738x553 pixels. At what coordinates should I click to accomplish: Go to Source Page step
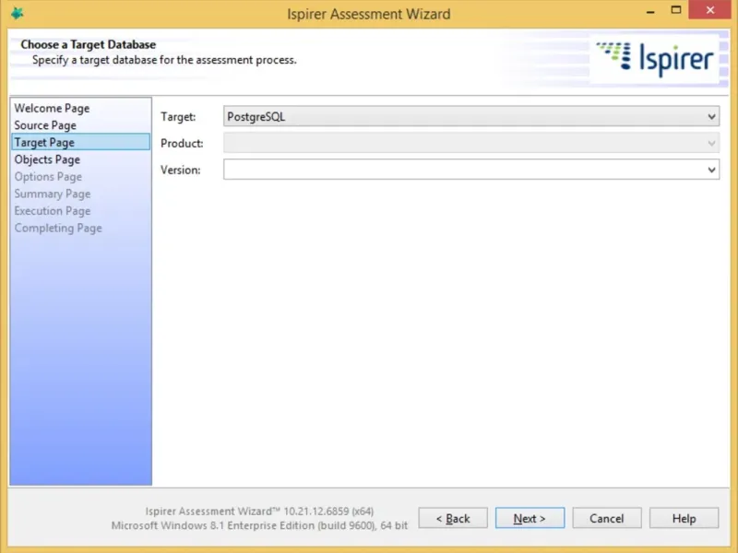[x=45, y=125]
